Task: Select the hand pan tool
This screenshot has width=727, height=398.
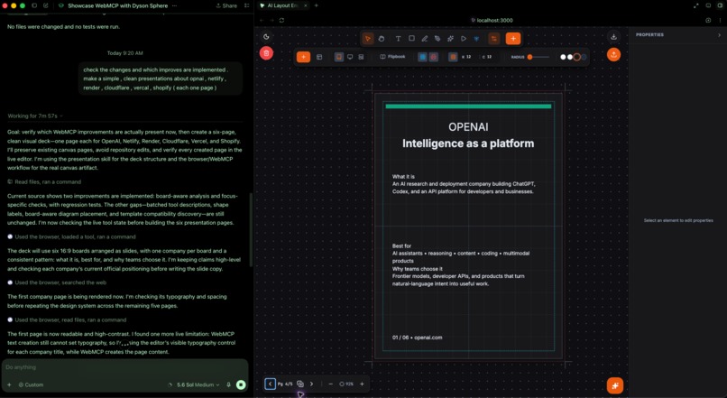Action: tap(382, 39)
